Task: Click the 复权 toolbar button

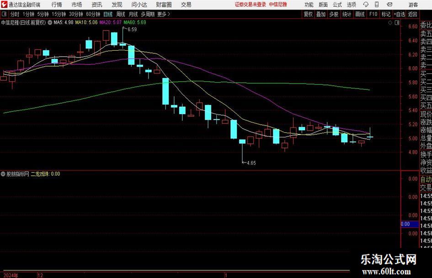Action: click(308, 14)
